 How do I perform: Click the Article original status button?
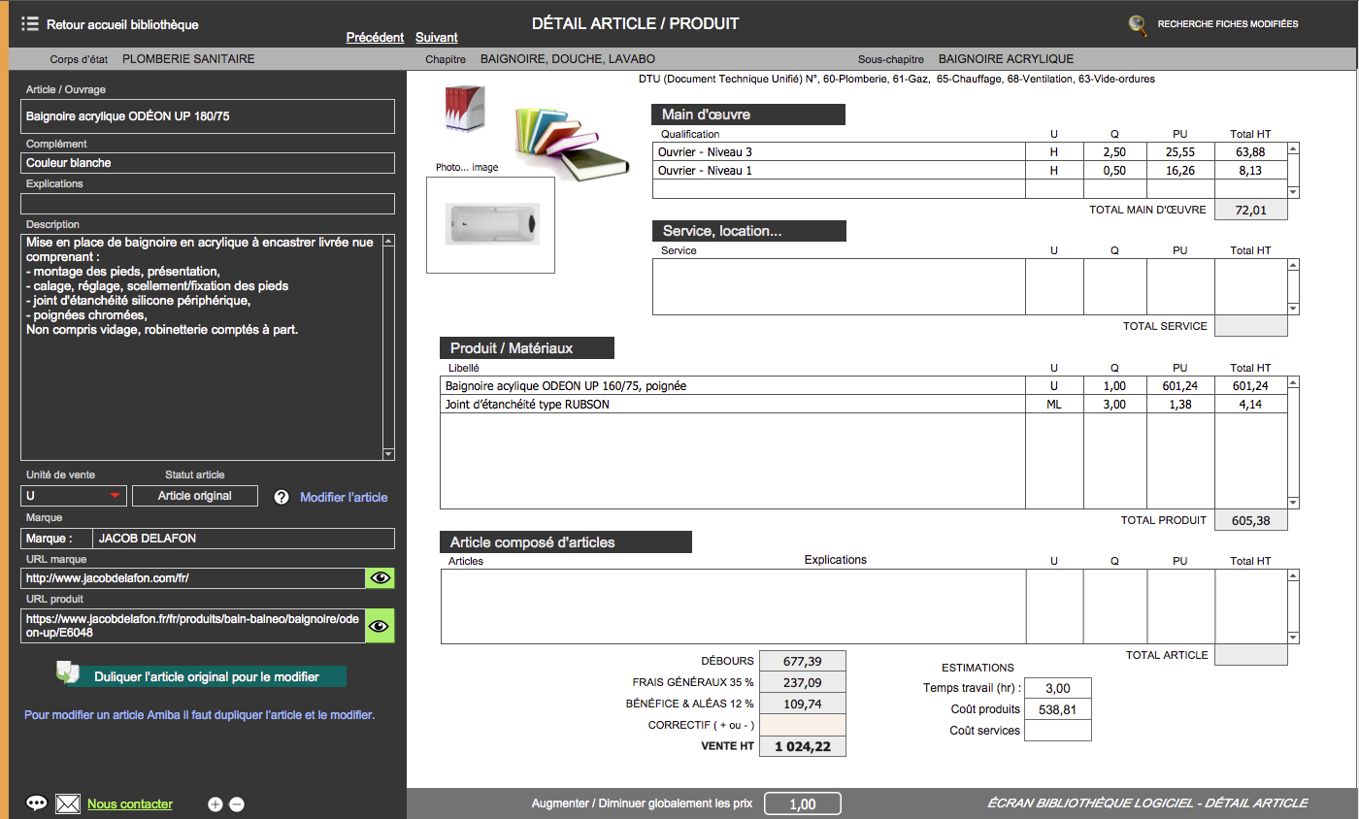pos(195,496)
